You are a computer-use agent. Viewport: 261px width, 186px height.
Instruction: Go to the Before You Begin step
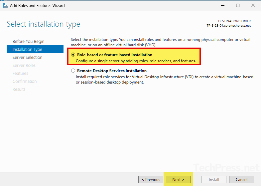point(28,41)
